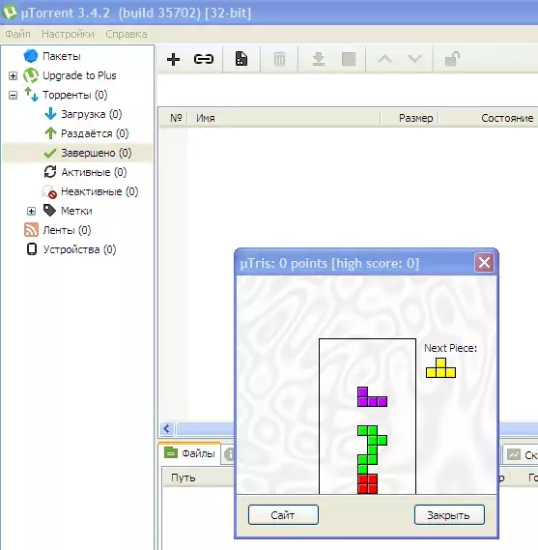Click the blue Bundles hexagon icon
This screenshot has width=538, height=550.
(31, 56)
